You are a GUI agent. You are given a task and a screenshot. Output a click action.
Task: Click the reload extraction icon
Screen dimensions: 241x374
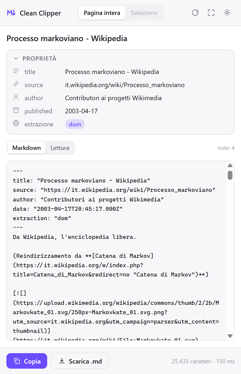click(x=195, y=13)
